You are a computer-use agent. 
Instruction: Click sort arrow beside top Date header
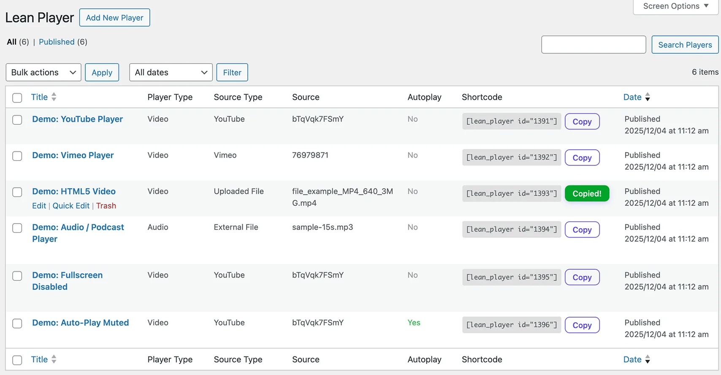(x=648, y=97)
